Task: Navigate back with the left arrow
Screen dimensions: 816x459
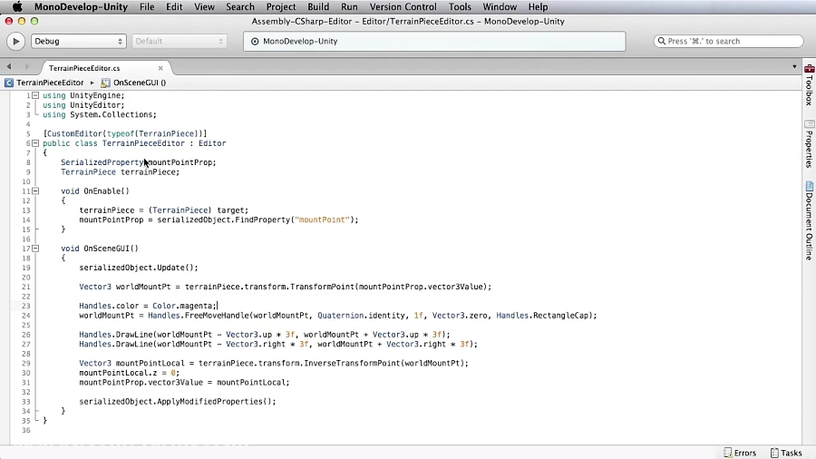Action: pos(9,66)
